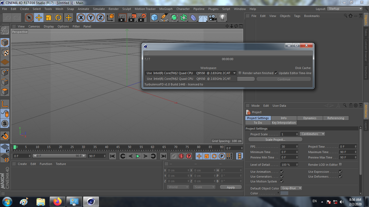Toggle Use Generators checkbox

(282, 176)
